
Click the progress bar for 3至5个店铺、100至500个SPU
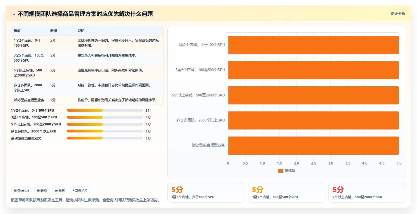[105, 117]
